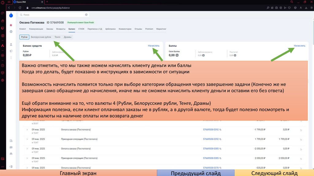Go to Предыдущий слайд

coord(196,173)
